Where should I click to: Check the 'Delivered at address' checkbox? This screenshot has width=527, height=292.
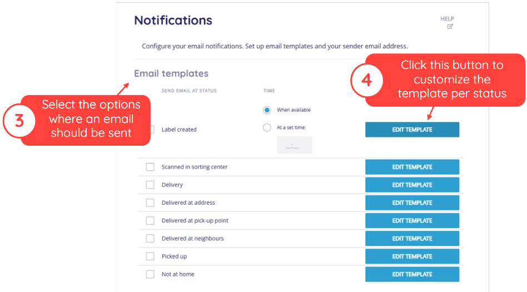pos(150,202)
